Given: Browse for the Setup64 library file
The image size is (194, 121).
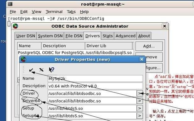Looking at the screenshot, I should click(x=140, y=116).
